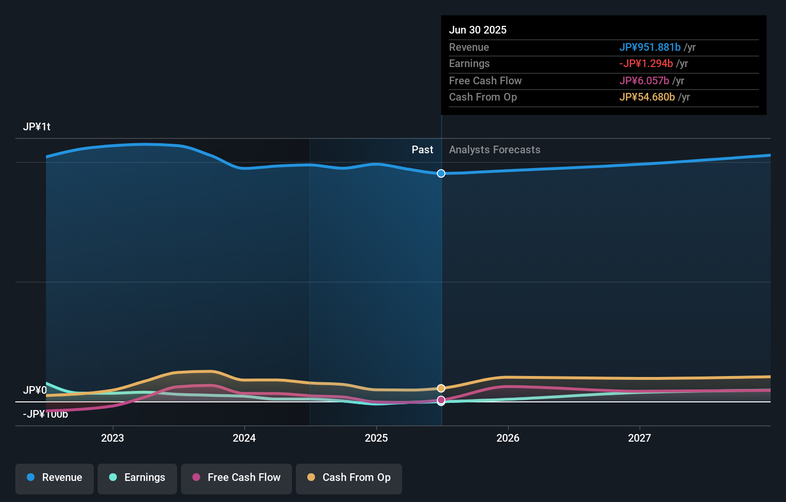Switch to the Past section of the chart
The width and height of the screenshot is (786, 502).
[x=422, y=149]
